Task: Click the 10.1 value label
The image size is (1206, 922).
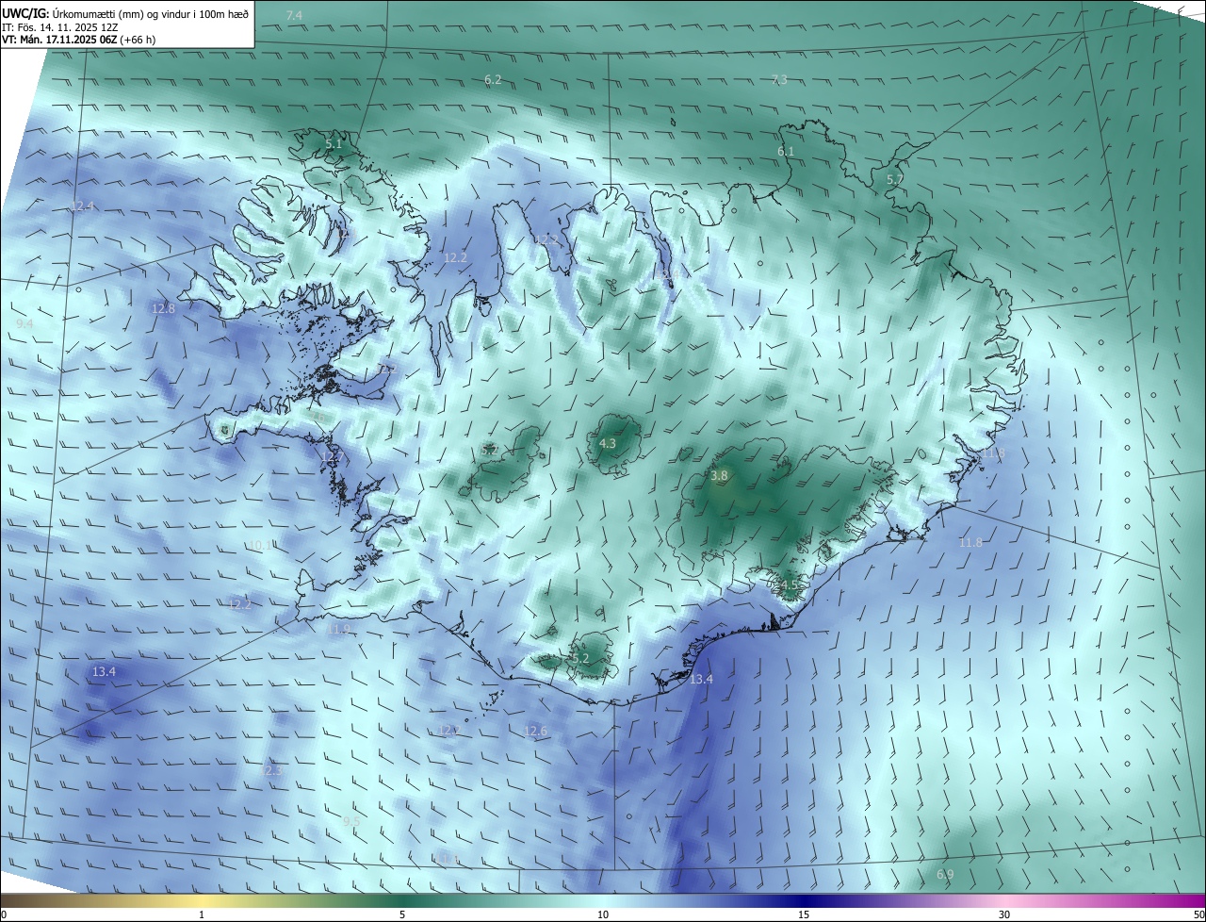Action: pos(261,545)
